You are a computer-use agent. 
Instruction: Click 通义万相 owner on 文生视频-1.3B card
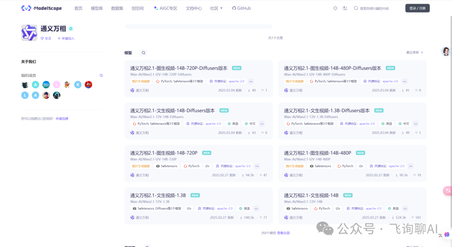pyautogui.click(x=139, y=218)
